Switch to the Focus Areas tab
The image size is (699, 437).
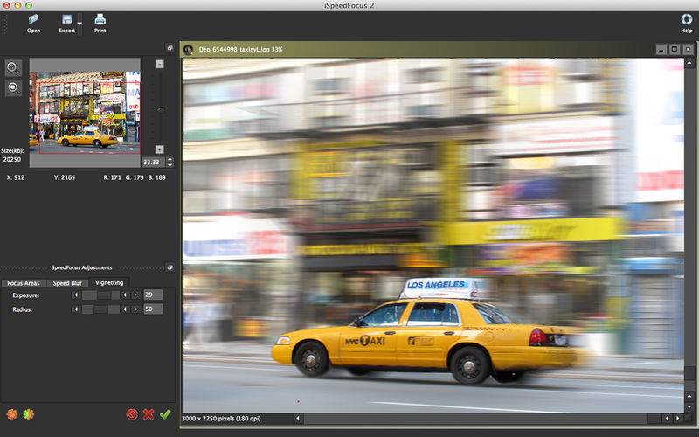[24, 283]
